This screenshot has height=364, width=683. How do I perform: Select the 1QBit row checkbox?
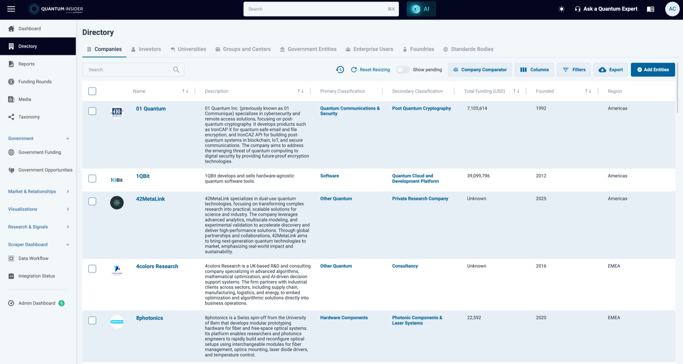pyautogui.click(x=92, y=178)
